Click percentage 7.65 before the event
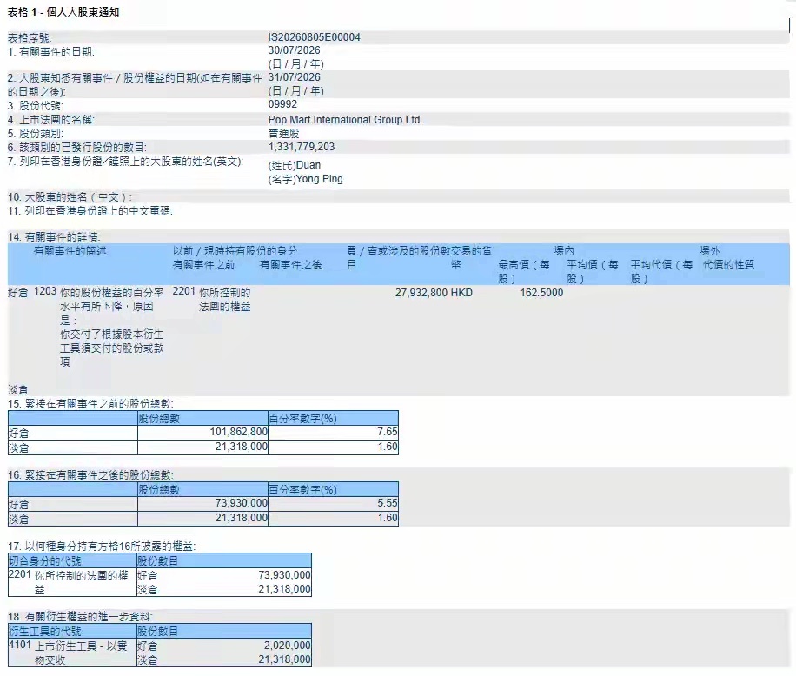The width and height of the screenshot is (796, 676). click(388, 432)
